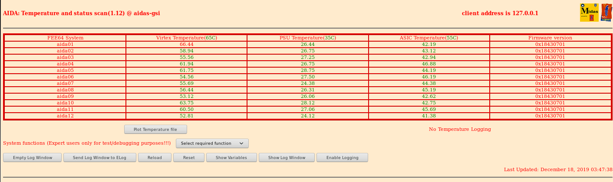The width and height of the screenshot is (613, 182).
Task: Click Virtex temperature 55.56 for aida03
Action: [187, 58]
